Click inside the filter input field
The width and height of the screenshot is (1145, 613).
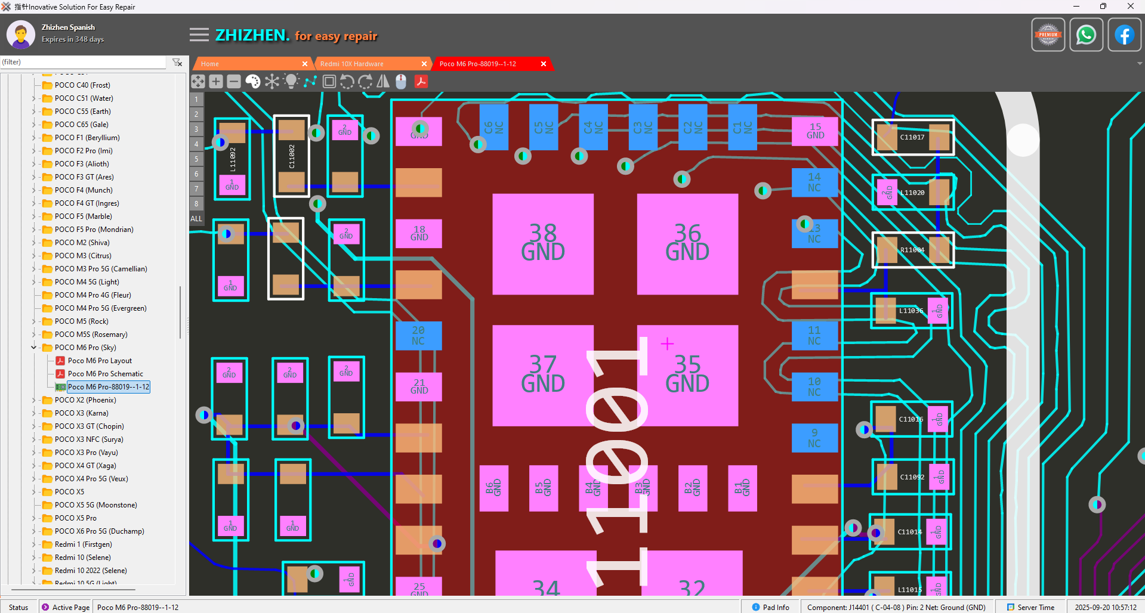pos(84,62)
